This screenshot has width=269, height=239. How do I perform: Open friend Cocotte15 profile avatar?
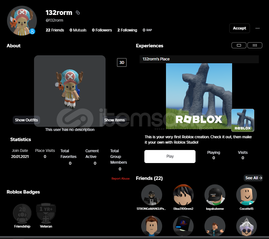click(x=246, y=195)
